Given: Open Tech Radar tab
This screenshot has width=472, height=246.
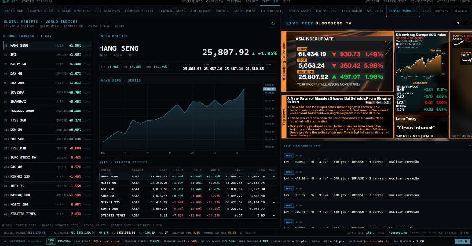Looking at the screenshot, I should [x=352, y=11].
